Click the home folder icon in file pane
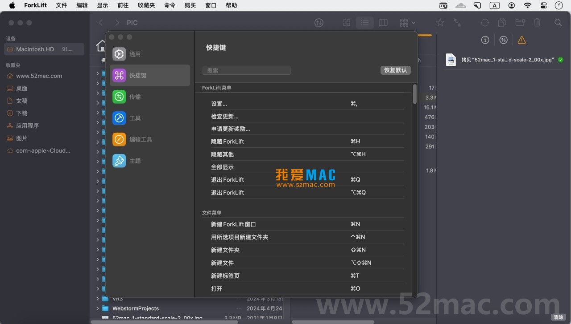 (101, 45)
